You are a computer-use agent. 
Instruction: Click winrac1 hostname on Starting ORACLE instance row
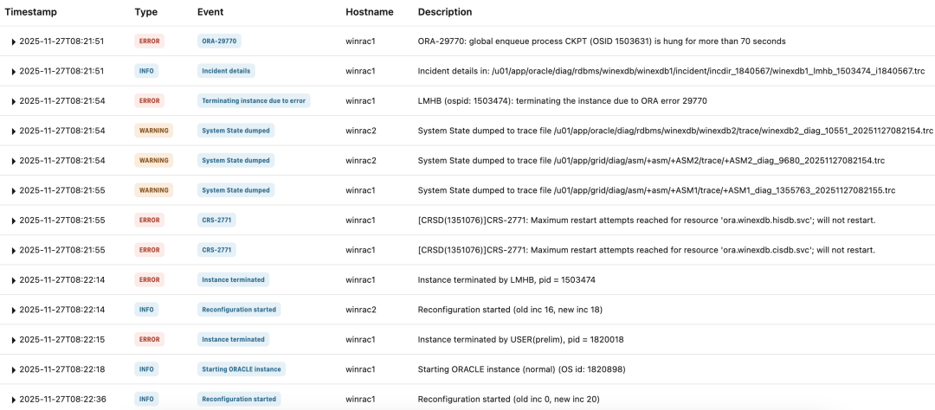pyautogui.click(x=360, y=369)
